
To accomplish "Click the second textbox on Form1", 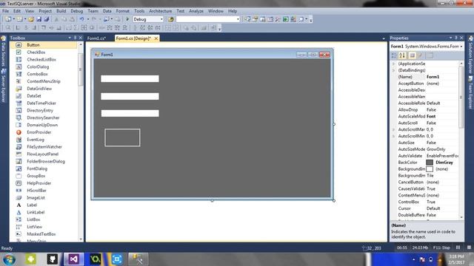I will point(130,96).
